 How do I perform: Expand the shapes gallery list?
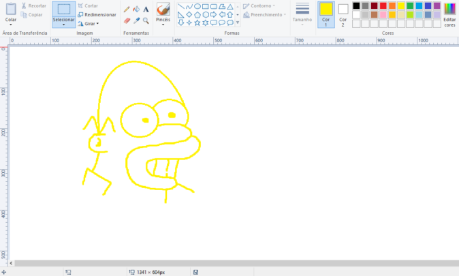(x=237, y=22)
